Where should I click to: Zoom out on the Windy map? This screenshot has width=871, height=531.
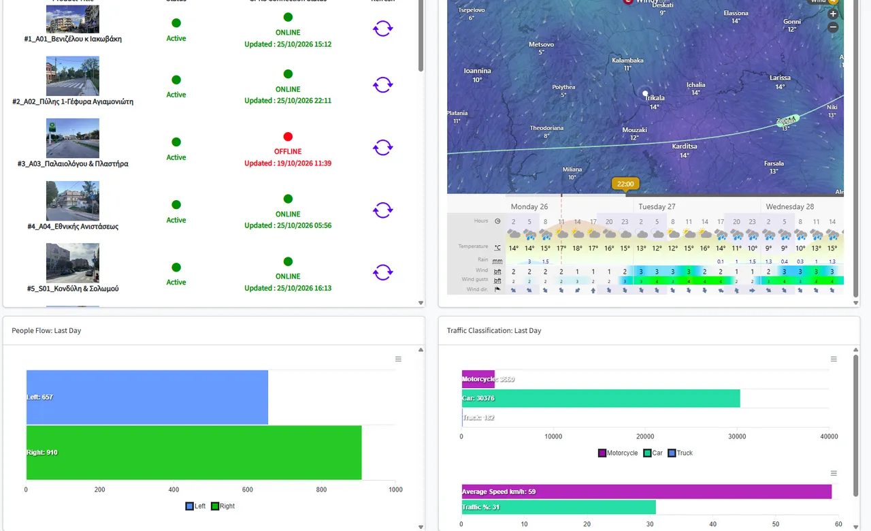coord(833,27)
